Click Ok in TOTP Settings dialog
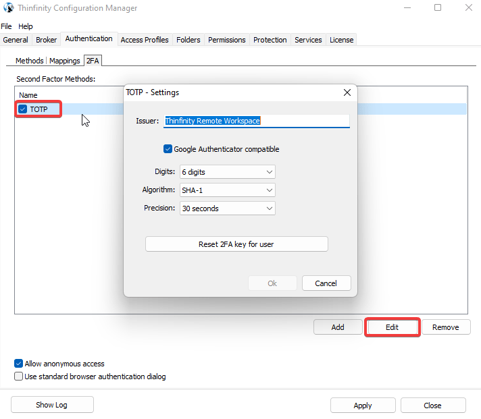The image size is (481, 419). 272,283
